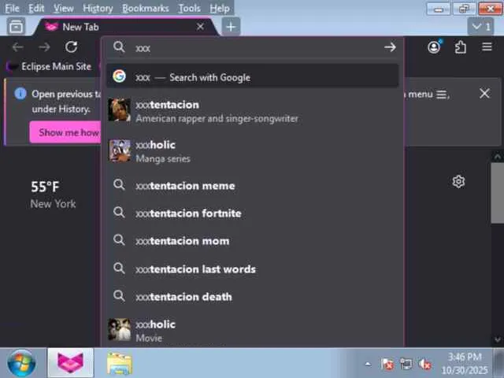Click the xxxholic Movie thumbnail
Screen dimensions: 504x378
[119, 330]
